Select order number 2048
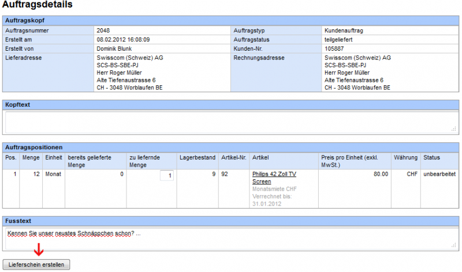 click(103, 31)
